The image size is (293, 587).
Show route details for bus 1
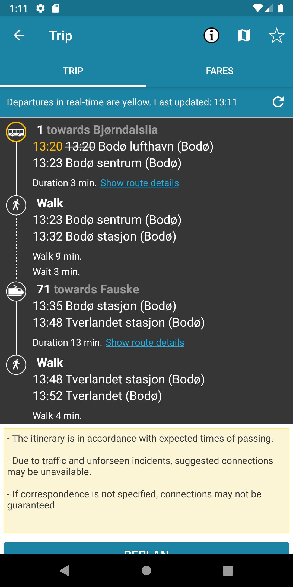(139, 183)
